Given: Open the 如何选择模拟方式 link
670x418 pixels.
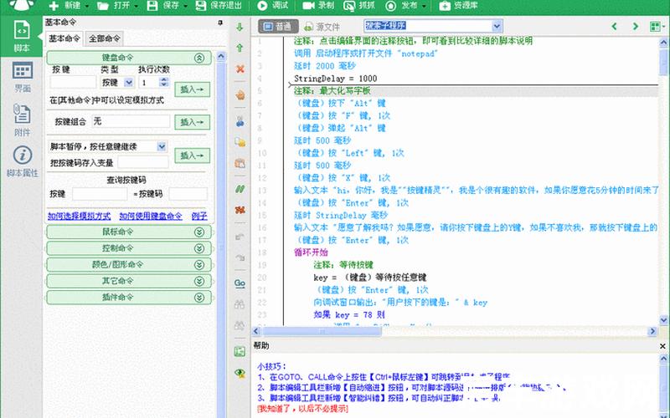Looking at the screenshot, I should (79, 217).
